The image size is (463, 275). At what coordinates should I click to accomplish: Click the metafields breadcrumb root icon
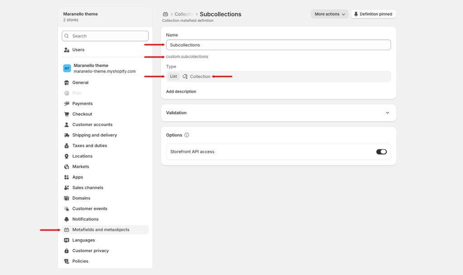[165, 14]
